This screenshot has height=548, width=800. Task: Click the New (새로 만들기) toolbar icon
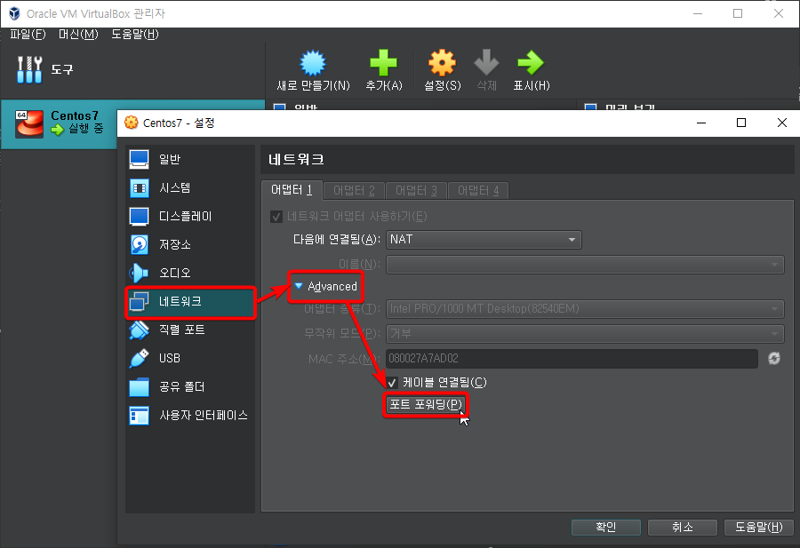click(x=313, y=63)
